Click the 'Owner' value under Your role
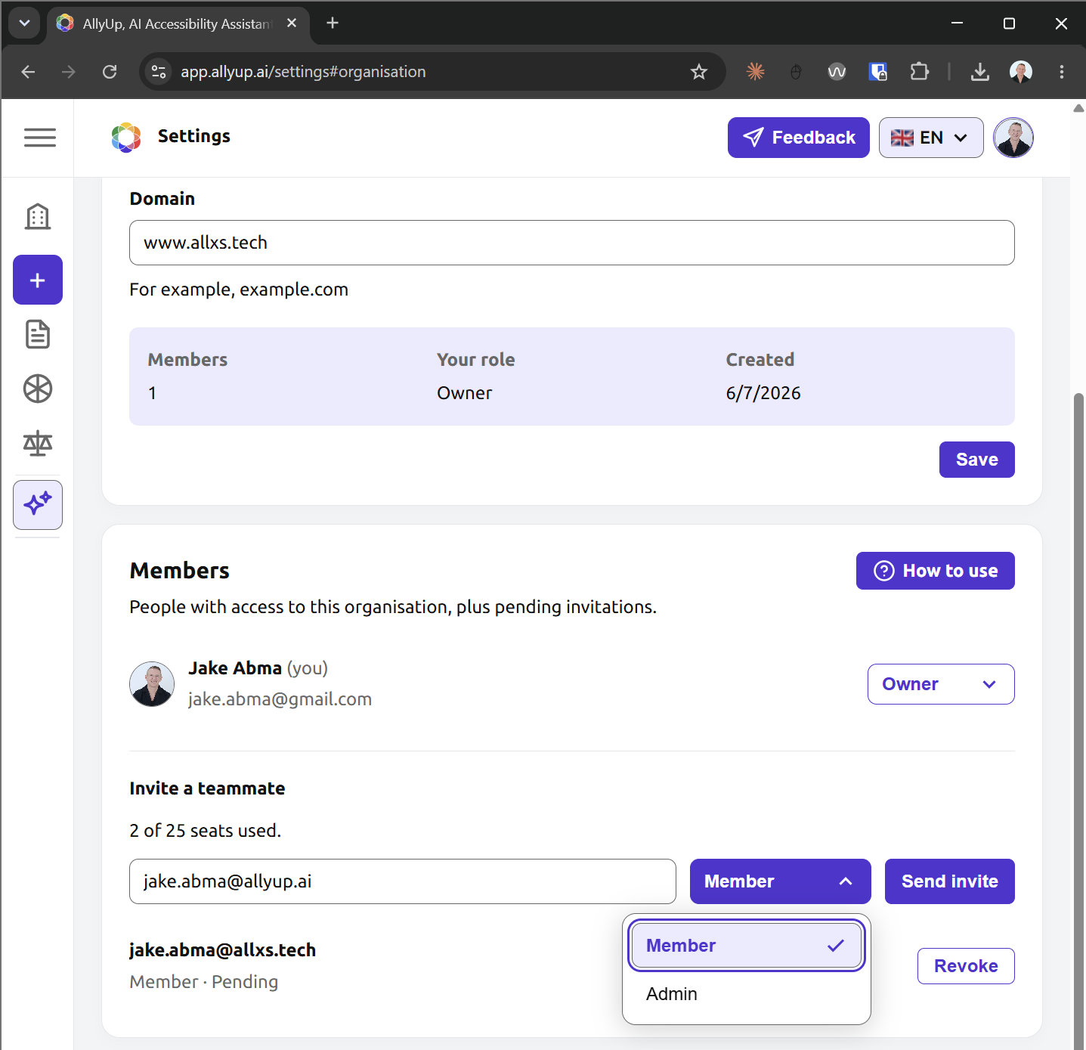This screenshot has height=1050, width=1086. [464, 393]
